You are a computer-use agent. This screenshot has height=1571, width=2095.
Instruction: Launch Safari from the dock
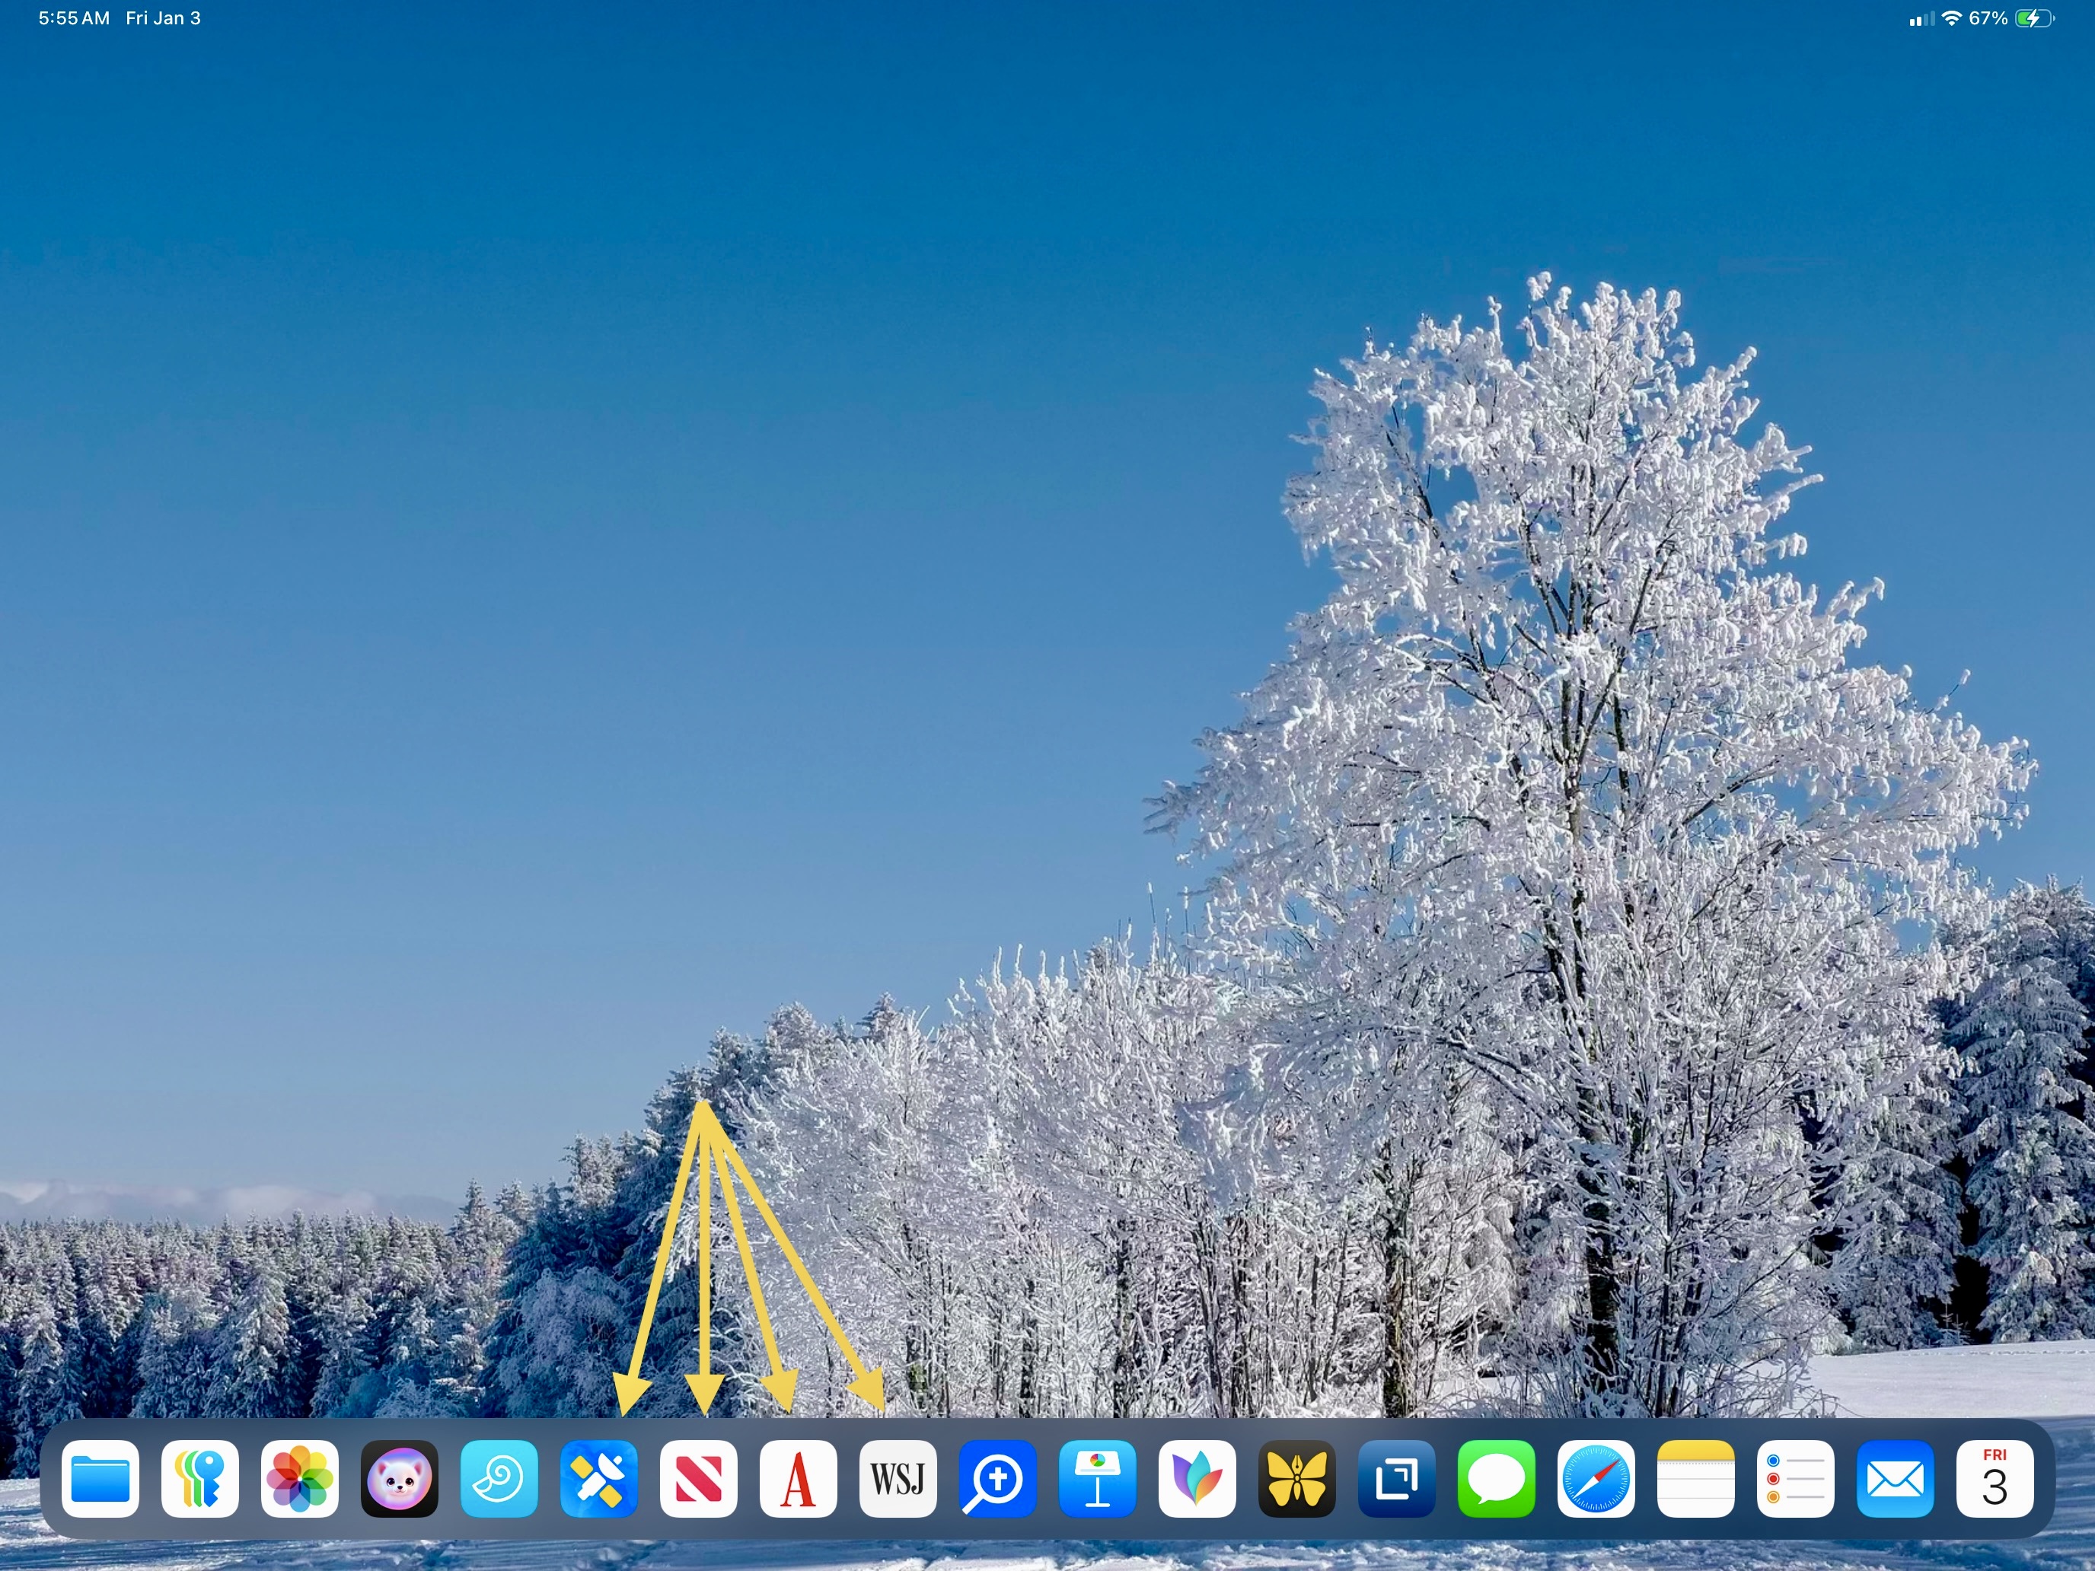[1596, 1479]
